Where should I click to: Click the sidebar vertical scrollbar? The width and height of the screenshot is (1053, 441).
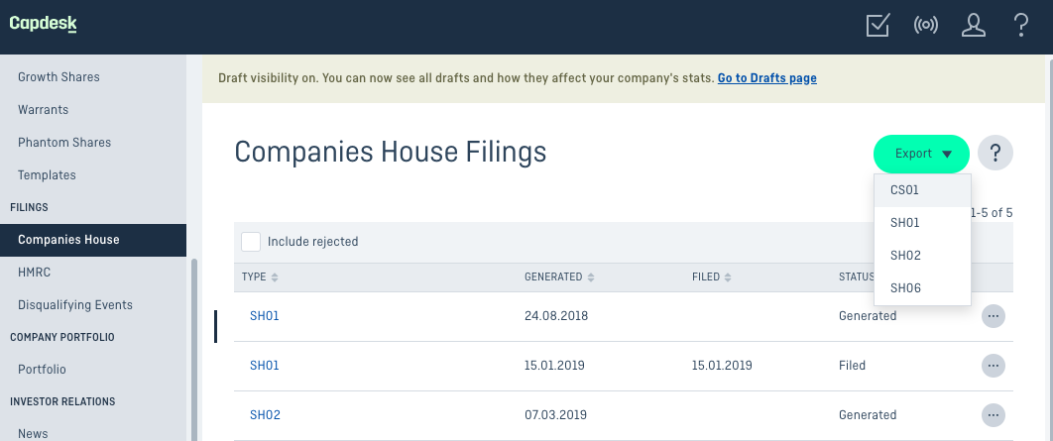(194, 349)
